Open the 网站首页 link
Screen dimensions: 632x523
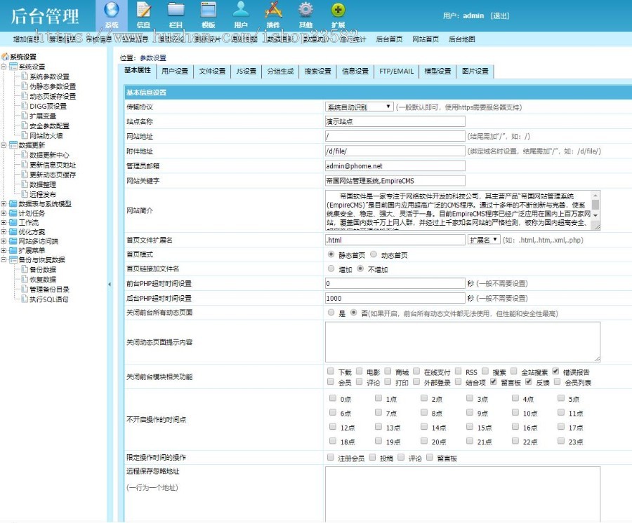(426, 39)
